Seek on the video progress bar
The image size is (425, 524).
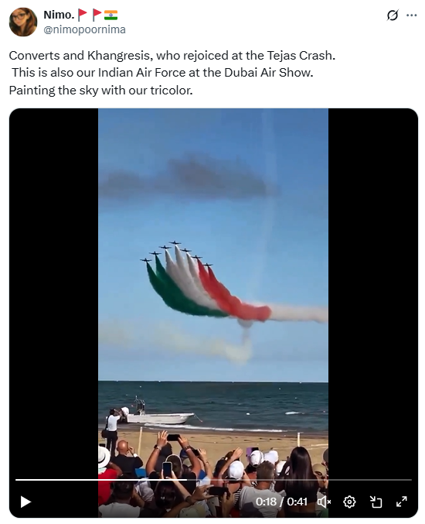(x=213, y=480)
